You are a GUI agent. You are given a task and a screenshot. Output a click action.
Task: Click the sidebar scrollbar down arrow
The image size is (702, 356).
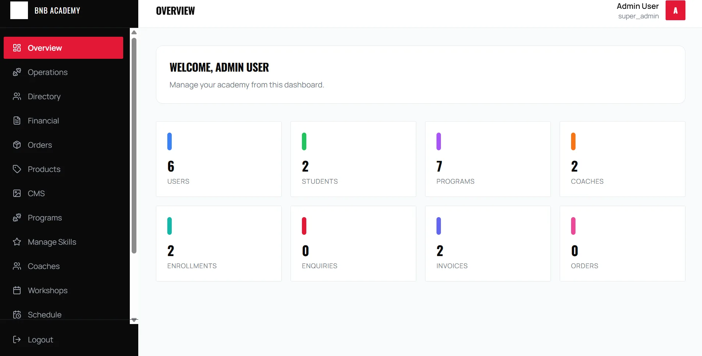tap(134, 320)
